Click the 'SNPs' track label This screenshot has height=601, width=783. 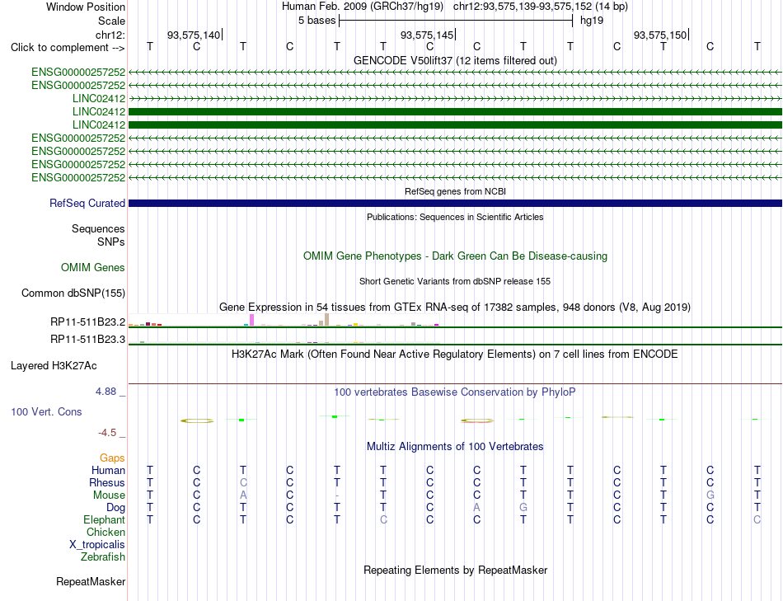[x=111, y=242]
